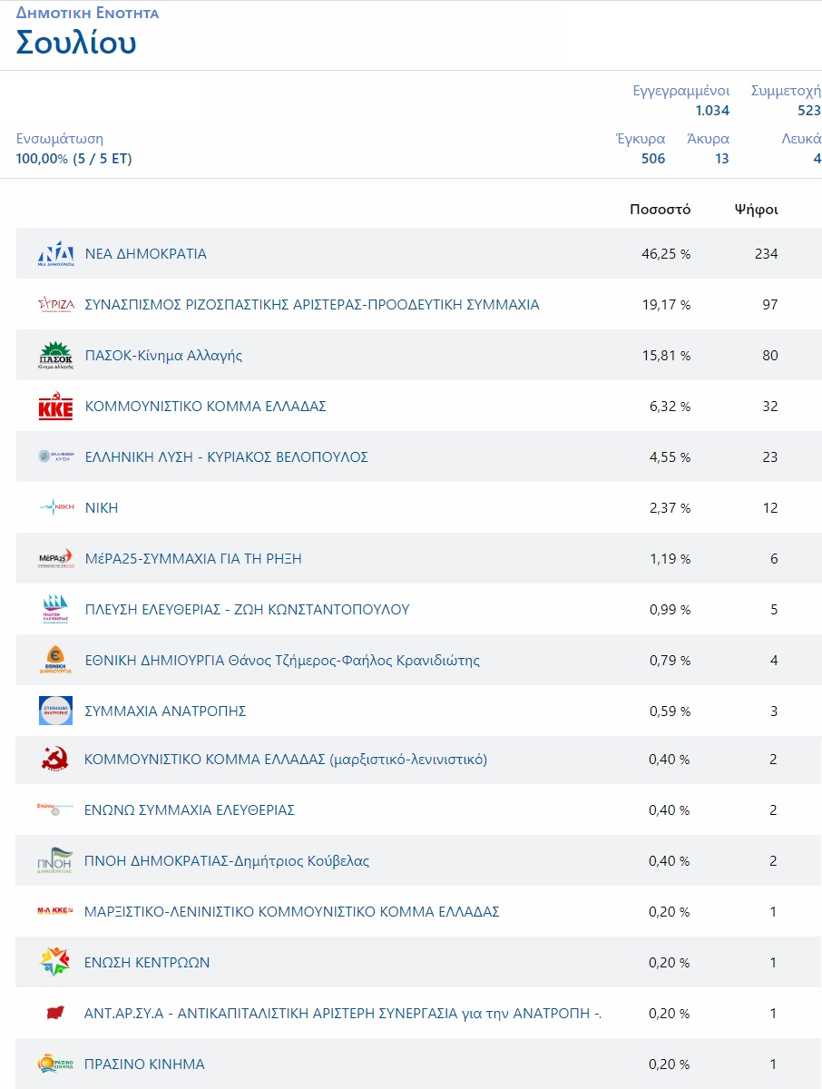822x1089 pixels.
Task: Click the 46,25 % percentage
Action: (666, 254)
